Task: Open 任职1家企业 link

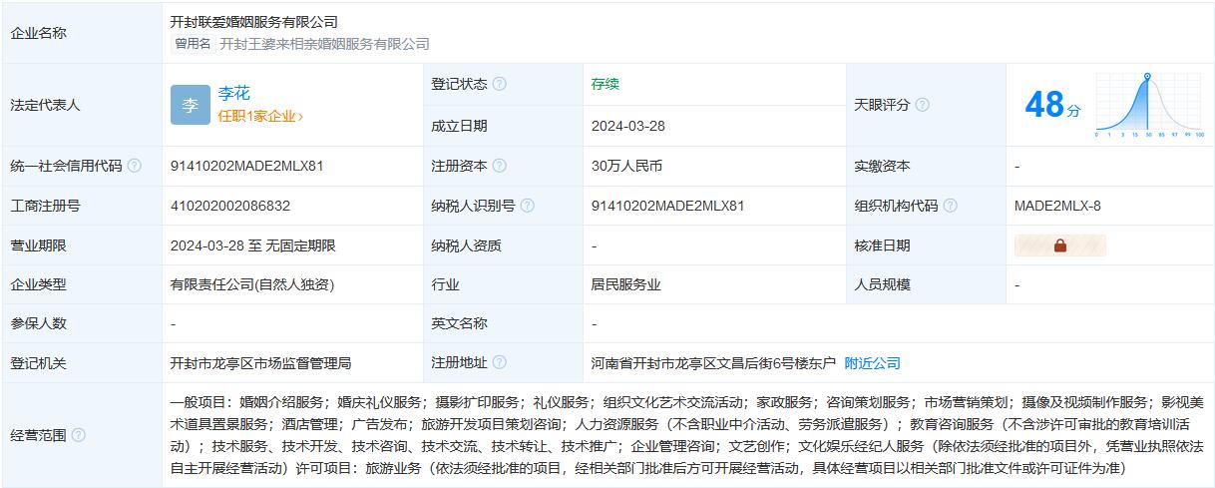Action: click(260, 116)
